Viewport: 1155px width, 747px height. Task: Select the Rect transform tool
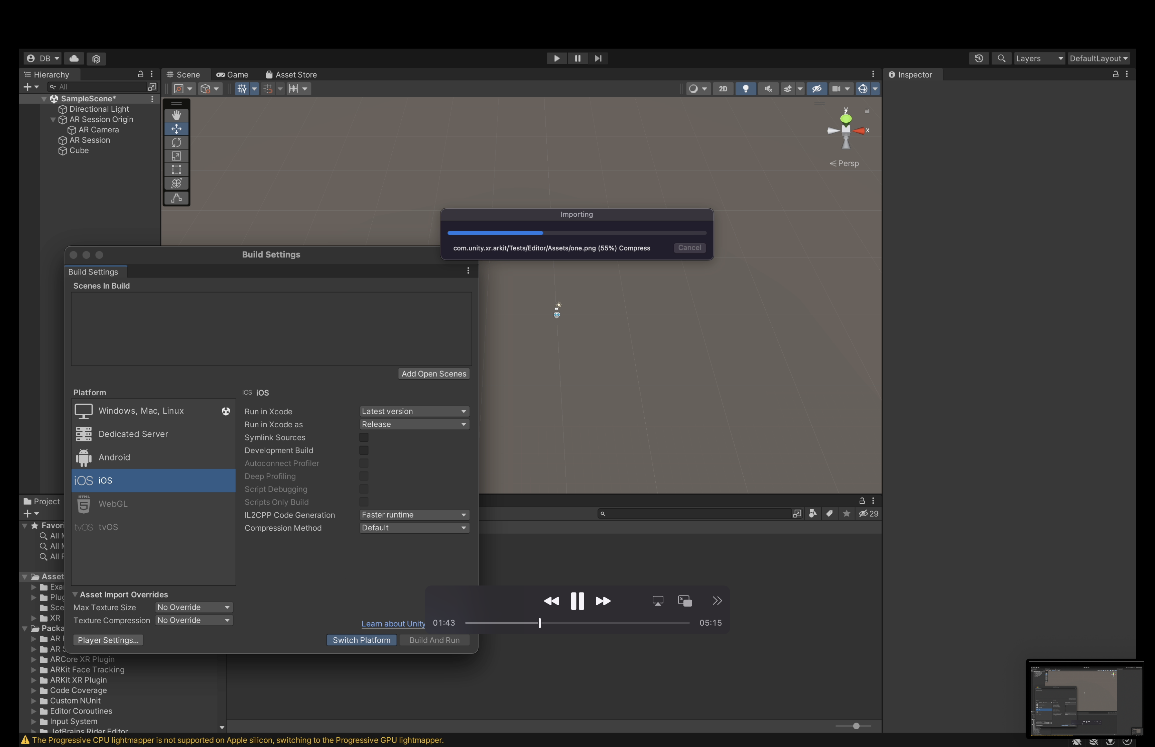point(176,169)
